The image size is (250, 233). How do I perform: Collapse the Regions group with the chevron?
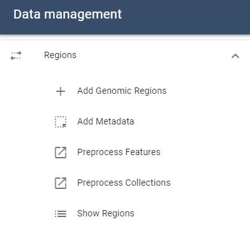235,56
